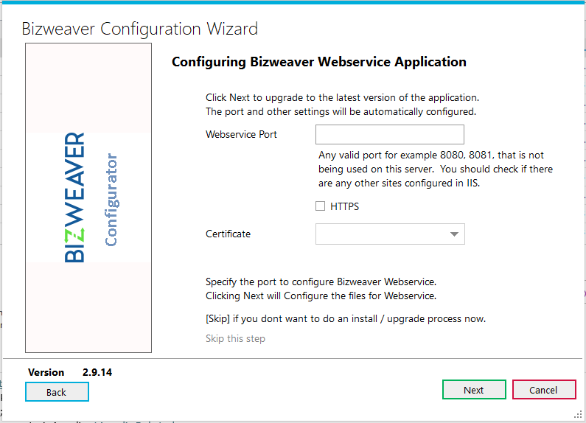The height and width of the screenshot is (423, 586).
Task: Click the Bizweaver Configurator logo image
Action: (88, 197)
